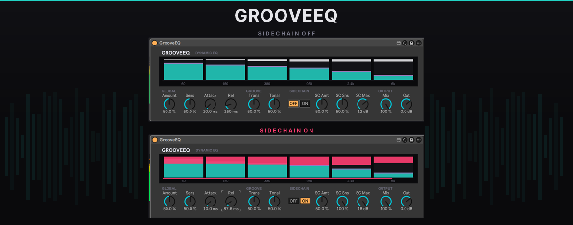Click SC Max knob showing 12 dB
The height and width of the screenshot is (225, 573).
pos(363,104)
